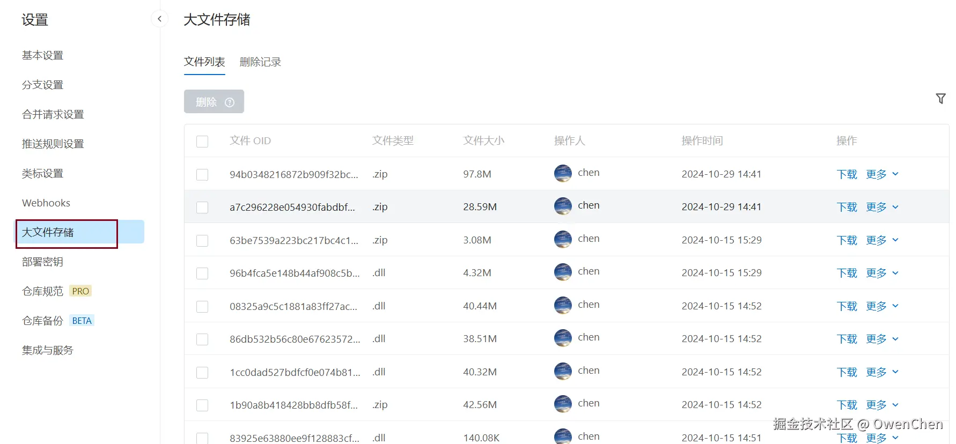Viewport: 956px width, 444px height.
Task: Download the 40.44M dll file
Action: coord(847,306)
